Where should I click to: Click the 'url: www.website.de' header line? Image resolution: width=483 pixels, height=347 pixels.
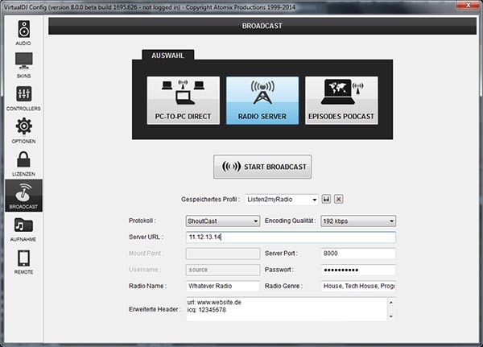[x=214, y=302]
